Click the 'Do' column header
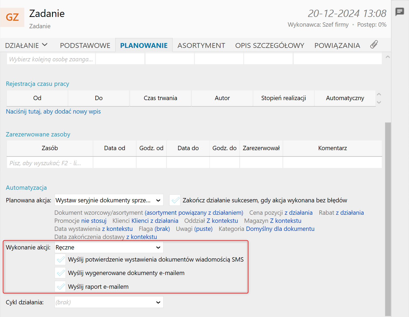 (99, 98)
